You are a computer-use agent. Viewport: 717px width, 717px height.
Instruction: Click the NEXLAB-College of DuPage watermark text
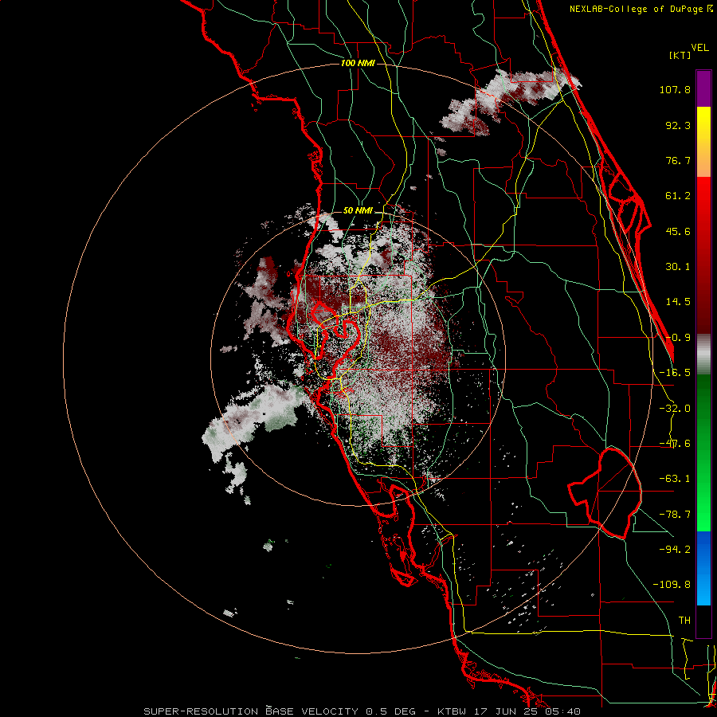[x=641, y=9]
